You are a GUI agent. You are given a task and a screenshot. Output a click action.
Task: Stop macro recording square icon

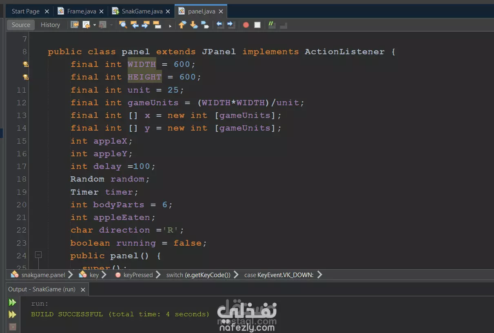(x=257, y=25)
